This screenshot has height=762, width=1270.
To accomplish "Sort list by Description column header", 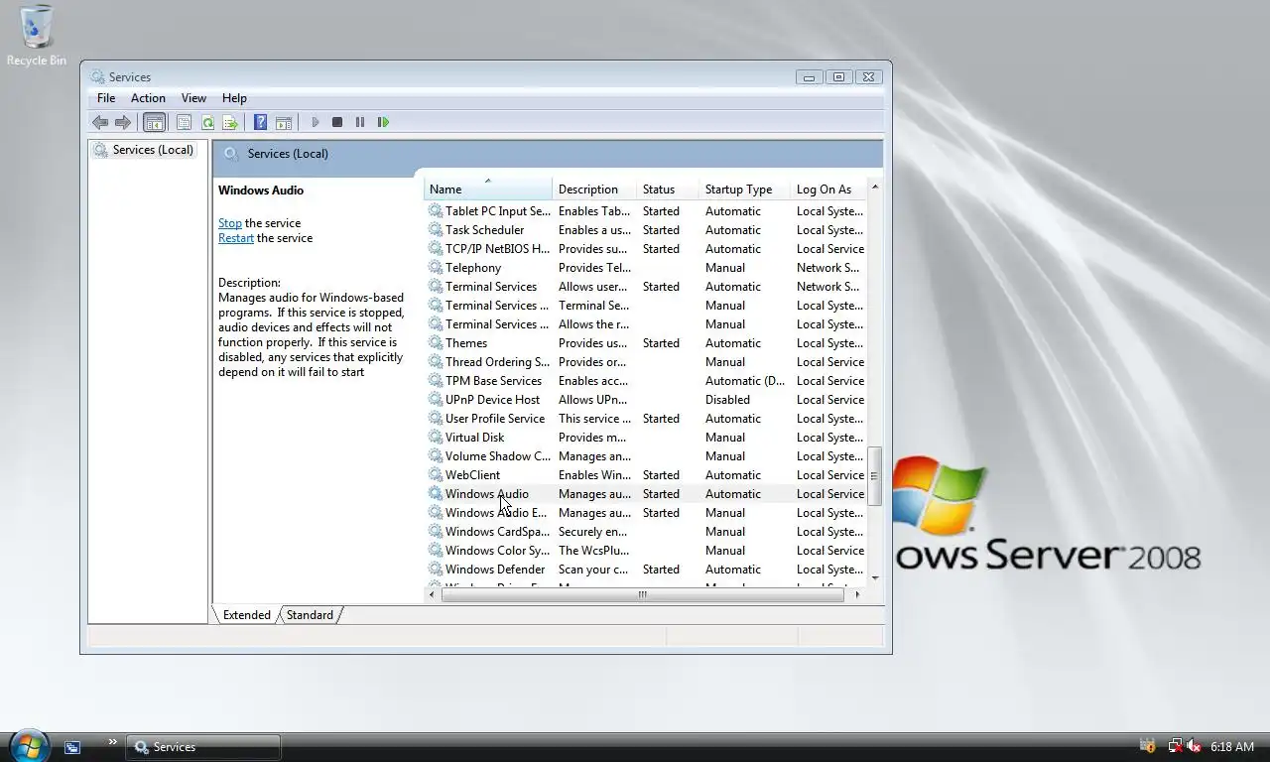I will coord(594,190).
